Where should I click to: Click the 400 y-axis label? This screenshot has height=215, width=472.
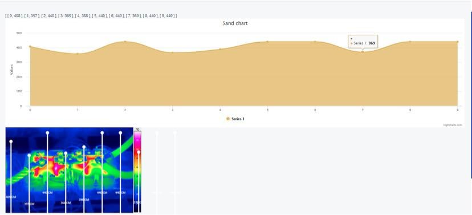(x=19, y=47)
